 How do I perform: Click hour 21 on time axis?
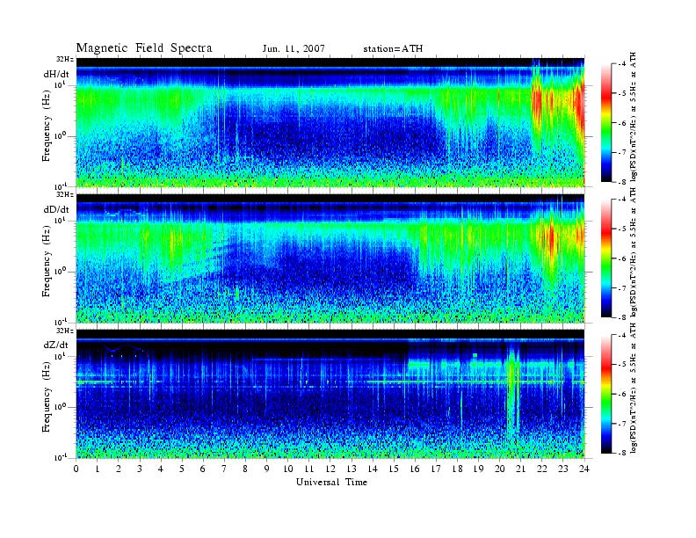(520, 469)
